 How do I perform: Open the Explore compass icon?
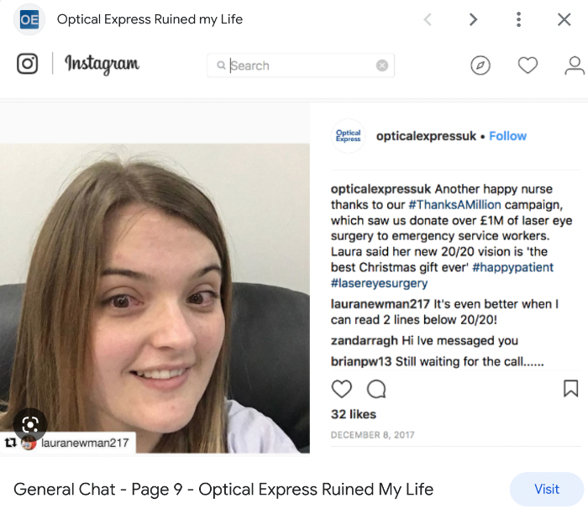[x=480, y=66]
